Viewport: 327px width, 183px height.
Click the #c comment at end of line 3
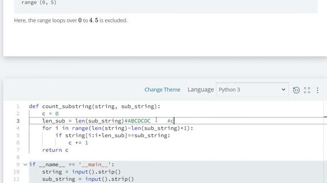click(170, 121)
